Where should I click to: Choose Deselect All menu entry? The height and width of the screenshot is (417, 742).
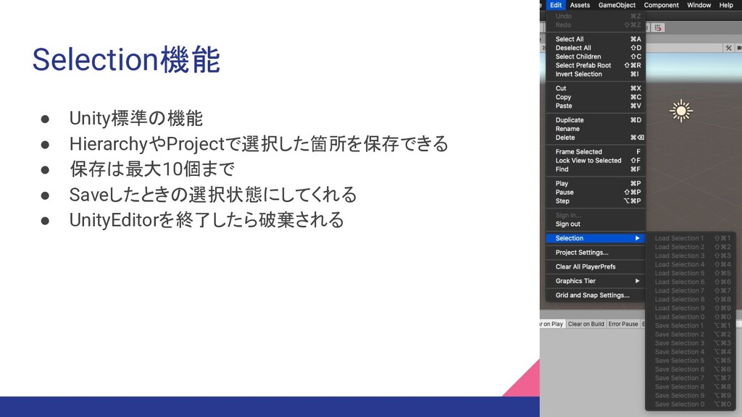click(596, 48)
